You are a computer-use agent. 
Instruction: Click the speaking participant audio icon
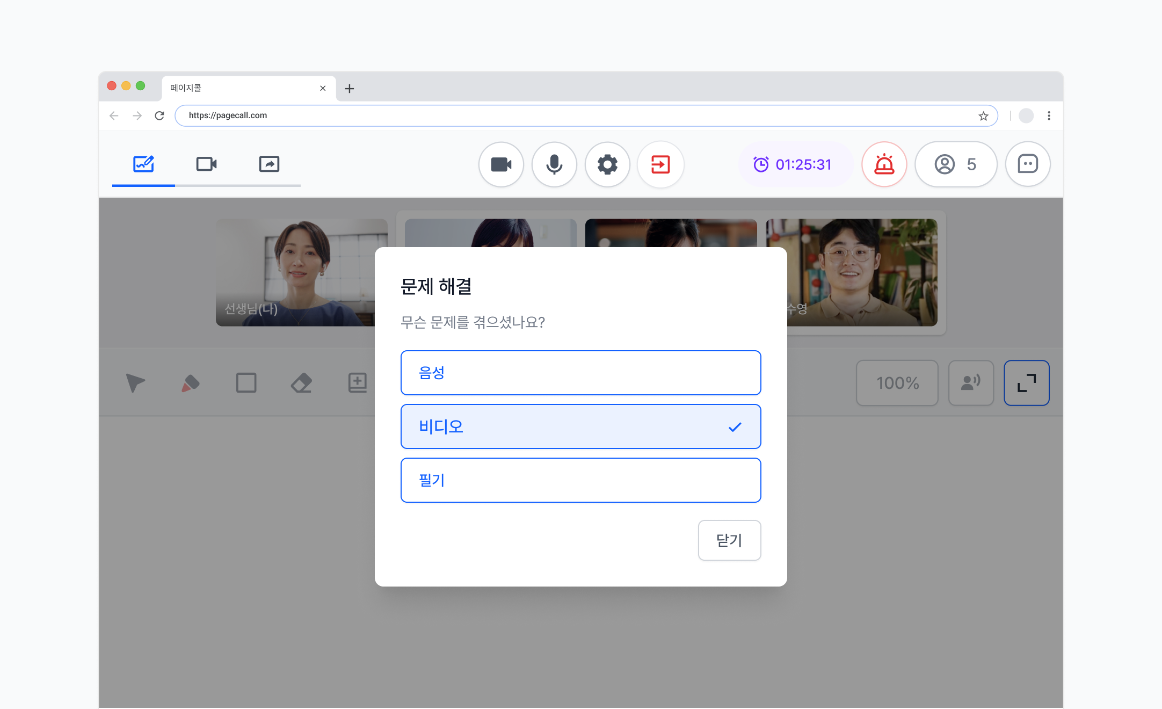point(971,383)
